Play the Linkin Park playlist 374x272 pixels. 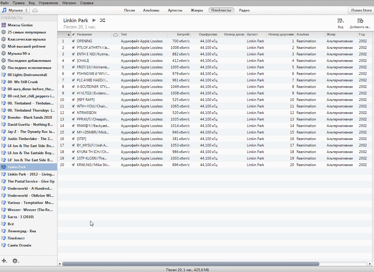94,20
